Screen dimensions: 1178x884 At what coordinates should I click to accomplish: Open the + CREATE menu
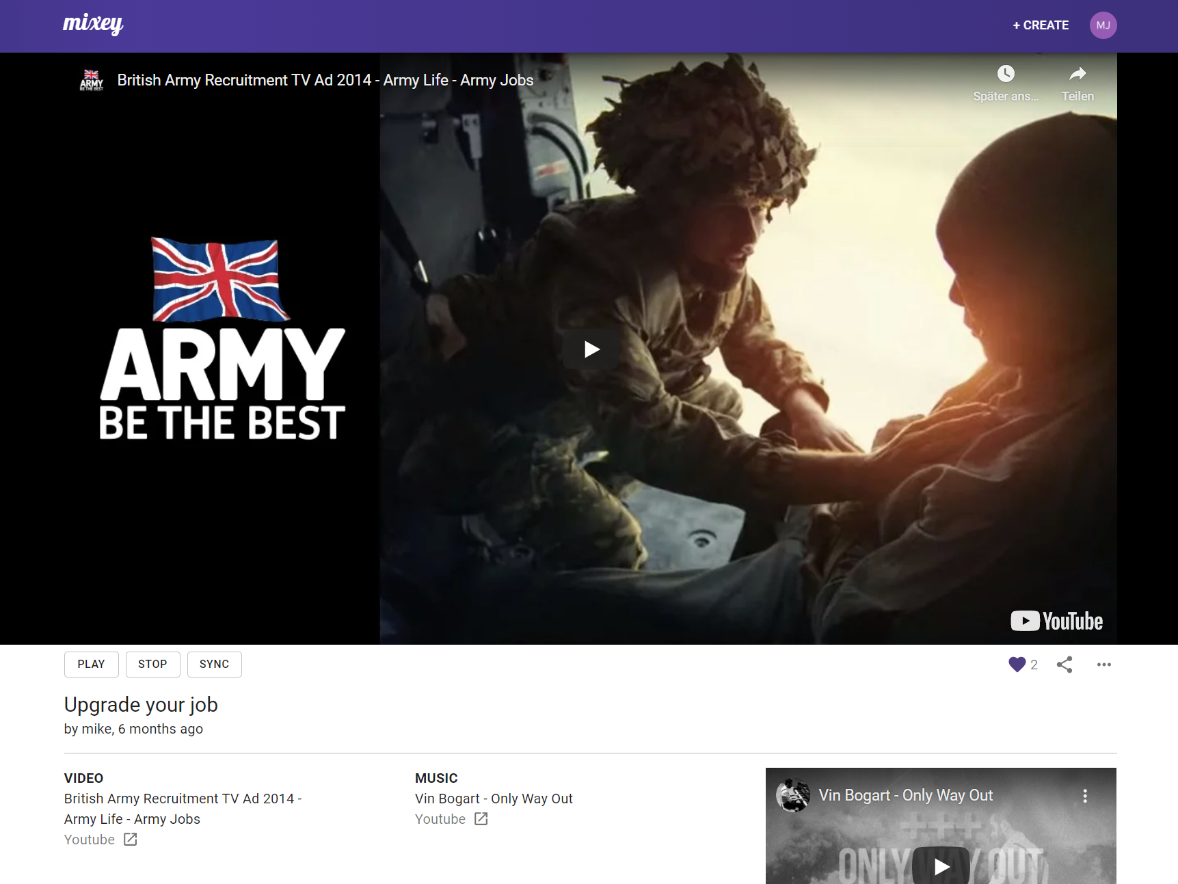click(x=1041, y=25)
